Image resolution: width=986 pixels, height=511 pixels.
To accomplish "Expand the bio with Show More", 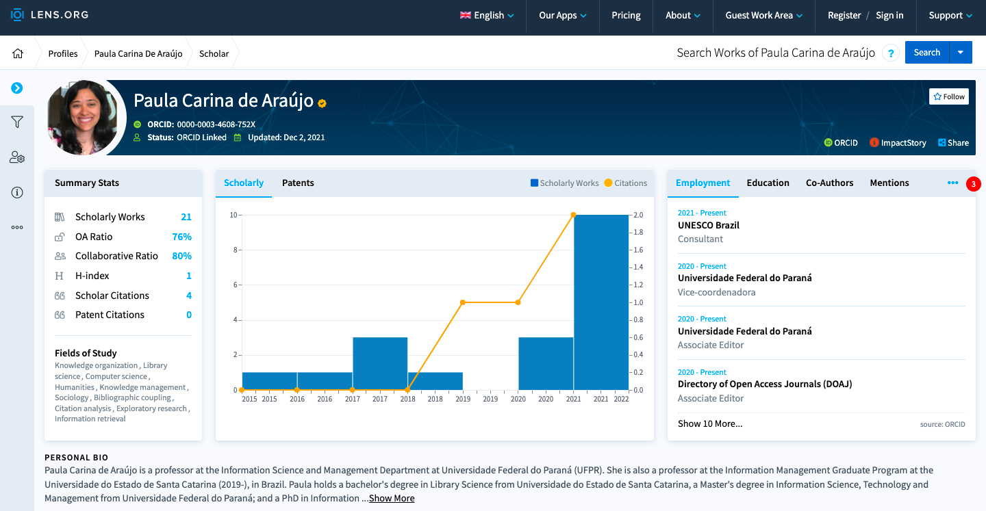I will click(x=392, y=498).
